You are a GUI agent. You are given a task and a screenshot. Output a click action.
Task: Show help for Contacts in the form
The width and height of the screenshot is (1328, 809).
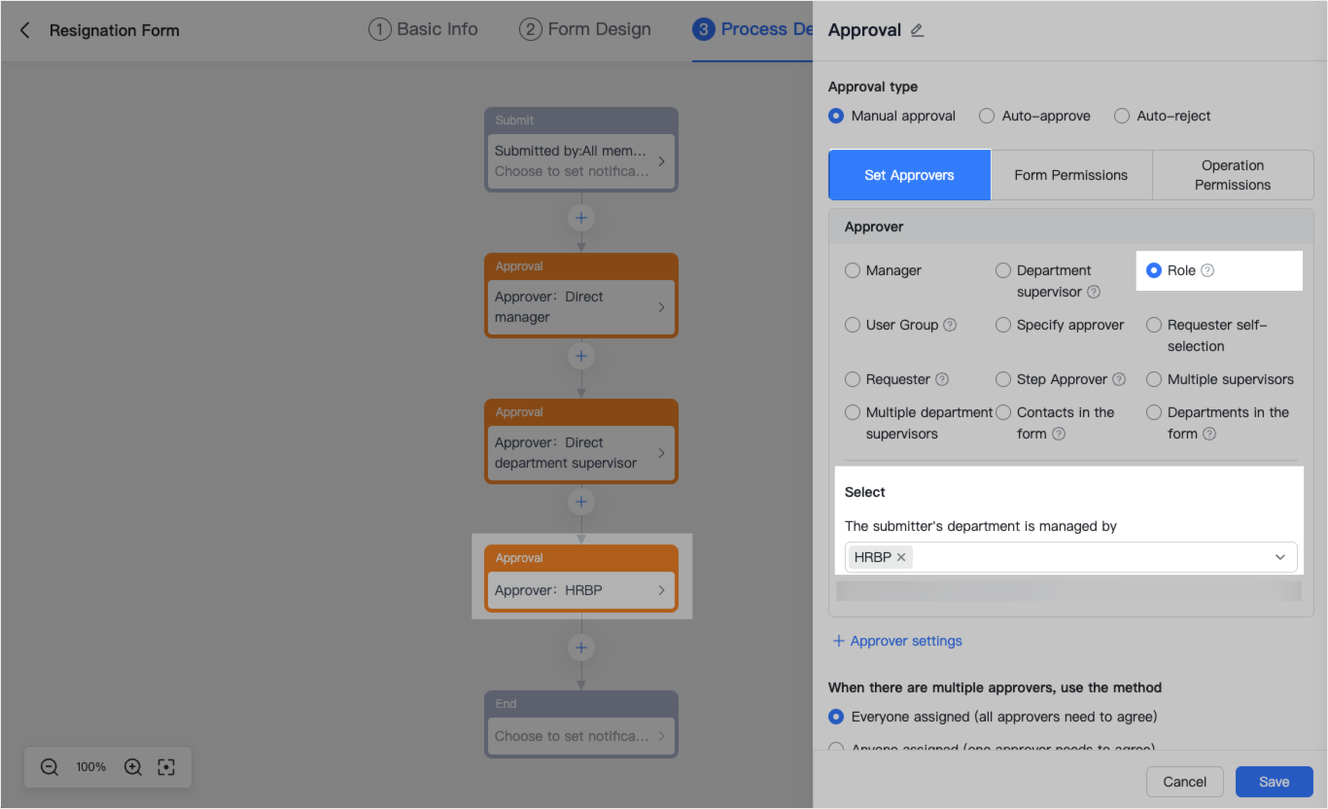pos(1059,434)
